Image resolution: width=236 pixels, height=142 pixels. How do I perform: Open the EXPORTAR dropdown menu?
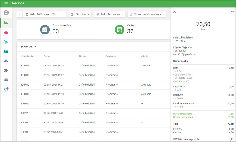[x=28, y=47]
